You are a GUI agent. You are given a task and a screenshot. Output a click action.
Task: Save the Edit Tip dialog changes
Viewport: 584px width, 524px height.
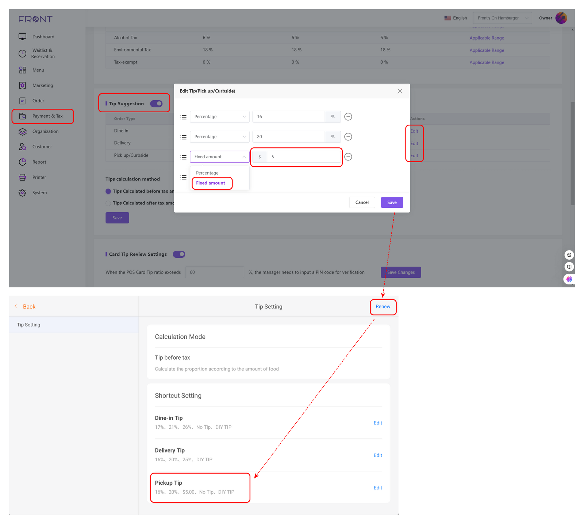(392, 202)
